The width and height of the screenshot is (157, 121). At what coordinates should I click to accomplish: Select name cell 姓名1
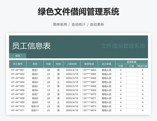(x=35, y=70)
